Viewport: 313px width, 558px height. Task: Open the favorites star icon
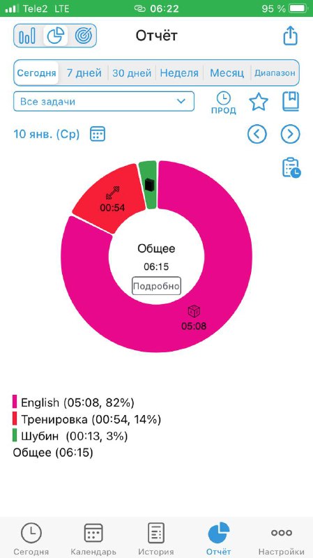tap(259, 102)
